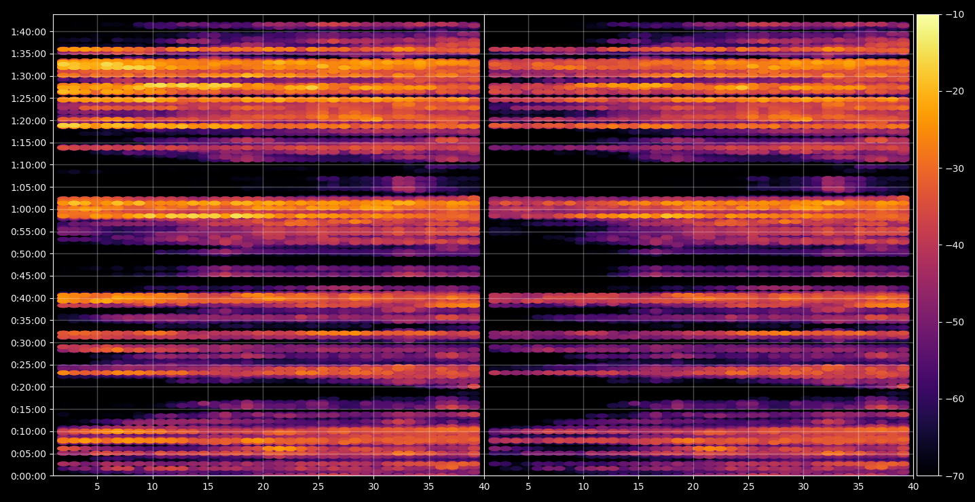This screenshot has width=975, height=502.
Task: Click the 0:30:00 y-axis tick
Action: pyautogui.click(x=29, y=343)
